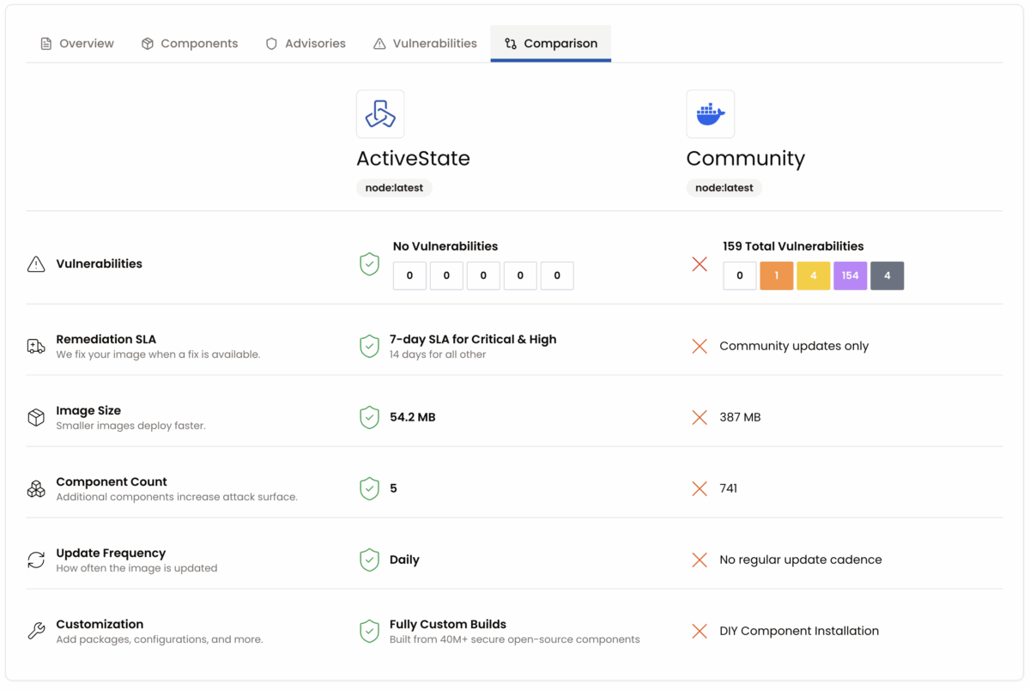
Task: Click the green shield next to Daily
Action: pyautogui.click(x=369, y=560)
